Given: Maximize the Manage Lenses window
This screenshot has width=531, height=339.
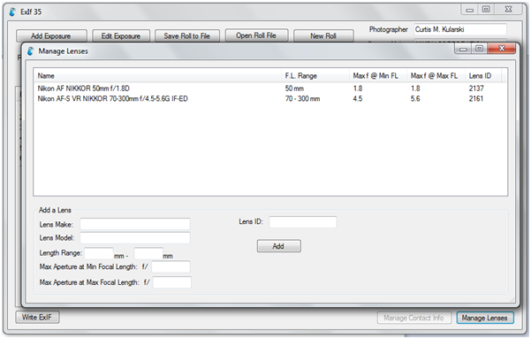Looking at the screenshot, I should pos(479,49).
